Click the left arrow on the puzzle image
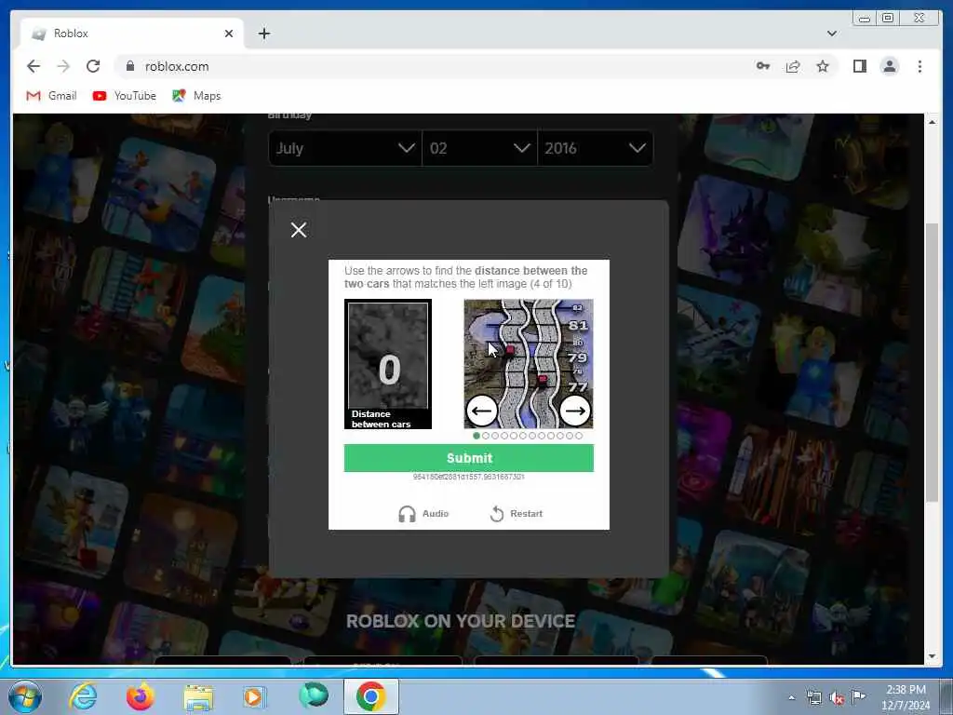 [x=481, y=411]
